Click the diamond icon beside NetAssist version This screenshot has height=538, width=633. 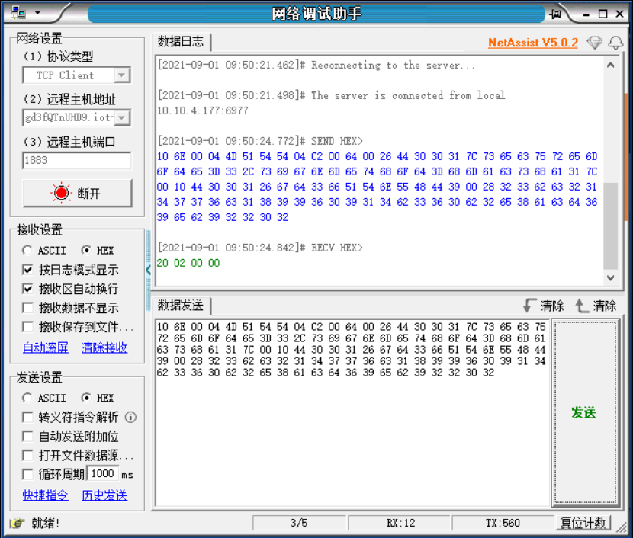tap(594, 43)
